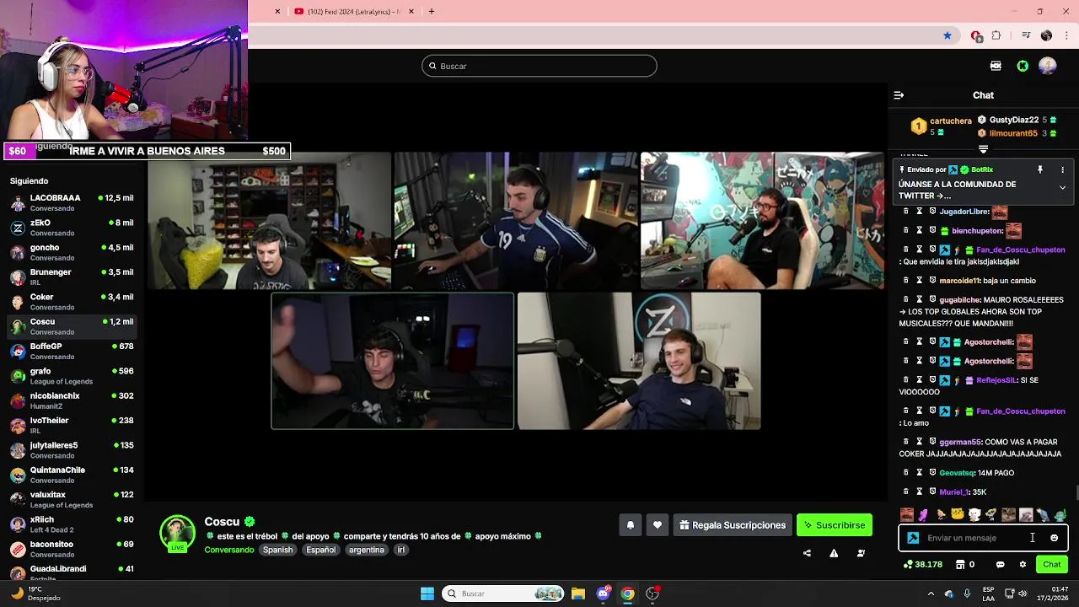Image resolution: width=1079 pixels, height=607 pixels.
Task: Open QuintanaChile channel in the sidebar
Action: (x=72, y=475)
